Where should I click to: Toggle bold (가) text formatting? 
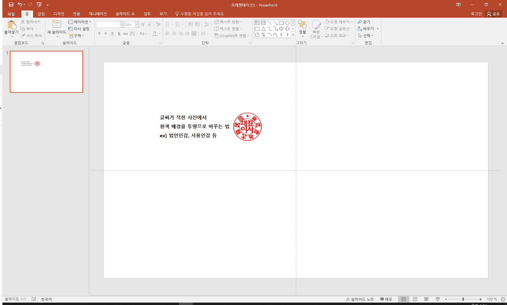pyautogui.click(x=99, y=34)
